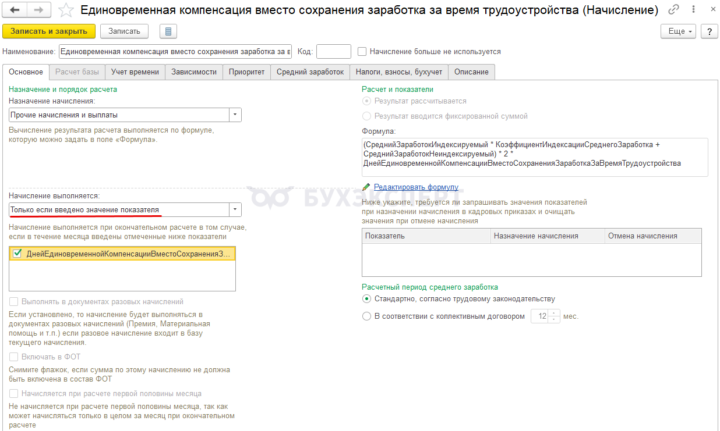This screenshot has height=431, width=720.
Task: Open the Начисление выполняется dropdown arrow
Action: tap(235, 209)
